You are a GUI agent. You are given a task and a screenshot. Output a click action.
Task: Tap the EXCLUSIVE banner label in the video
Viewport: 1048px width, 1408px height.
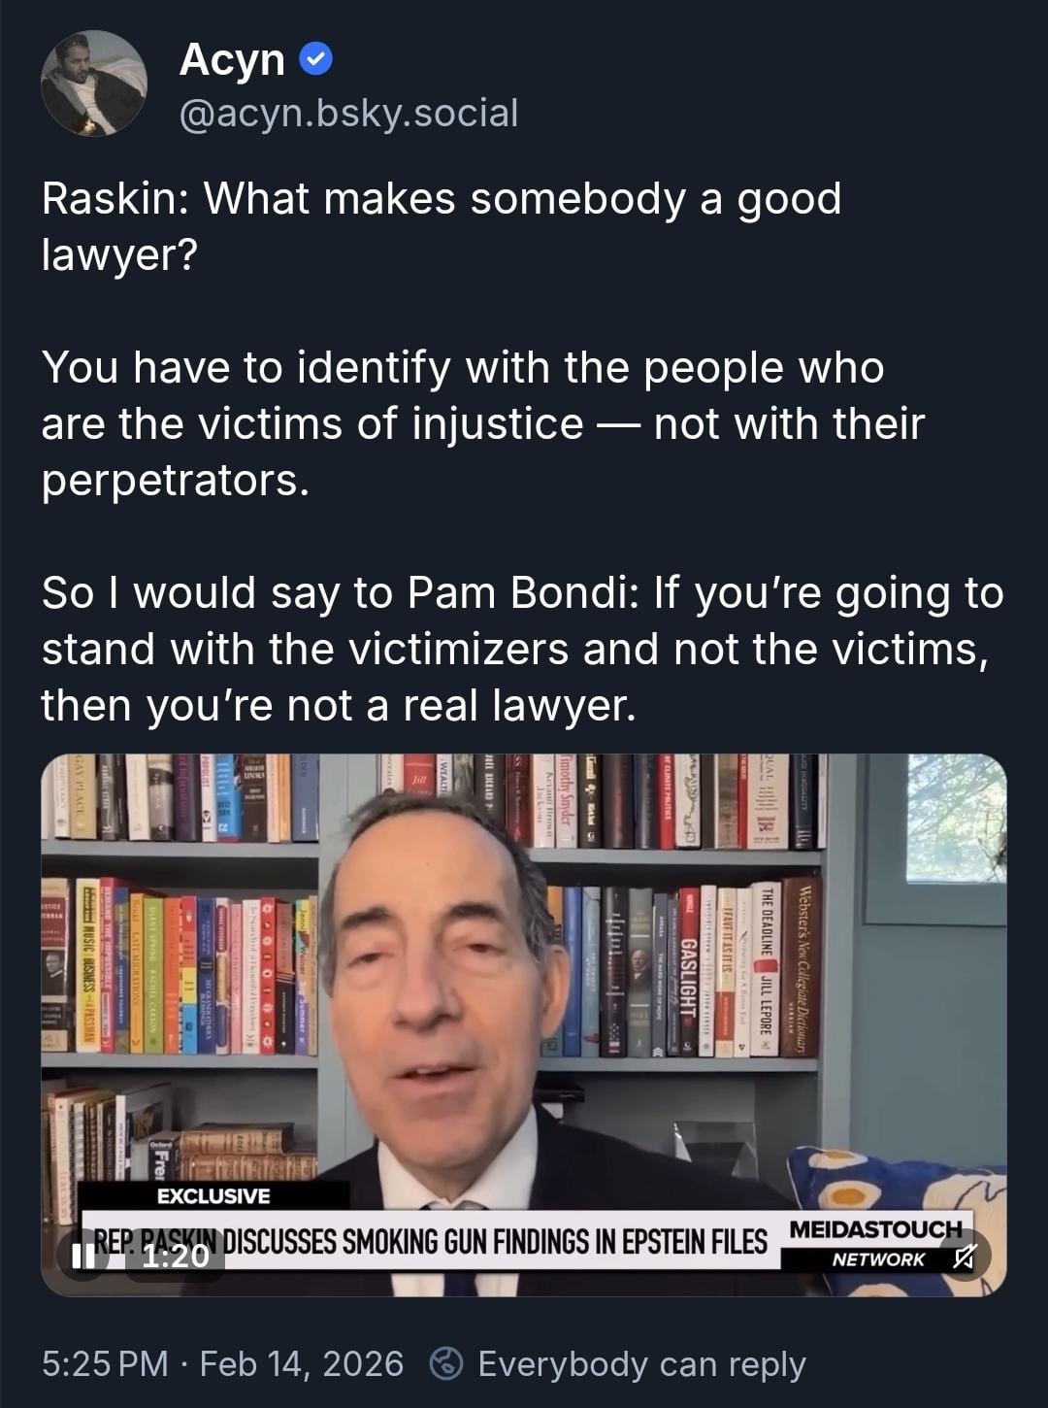point(213,1195)
